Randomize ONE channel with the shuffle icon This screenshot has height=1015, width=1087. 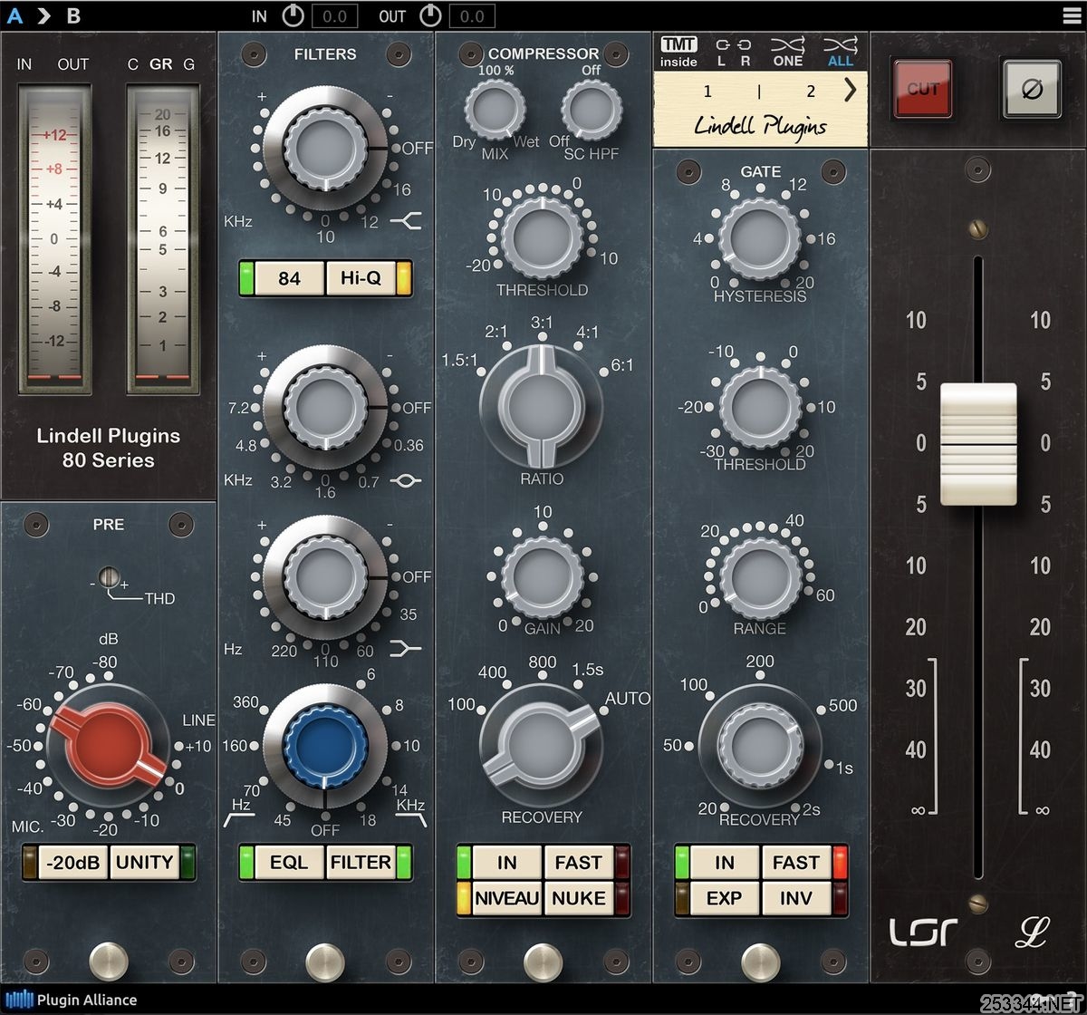[x=787, y=53]
